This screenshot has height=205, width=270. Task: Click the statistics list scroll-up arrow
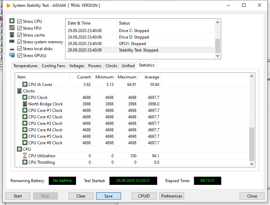252,76
